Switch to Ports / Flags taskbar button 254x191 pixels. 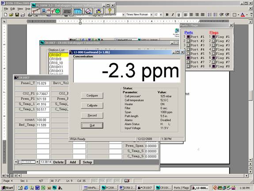click(181, 188)
